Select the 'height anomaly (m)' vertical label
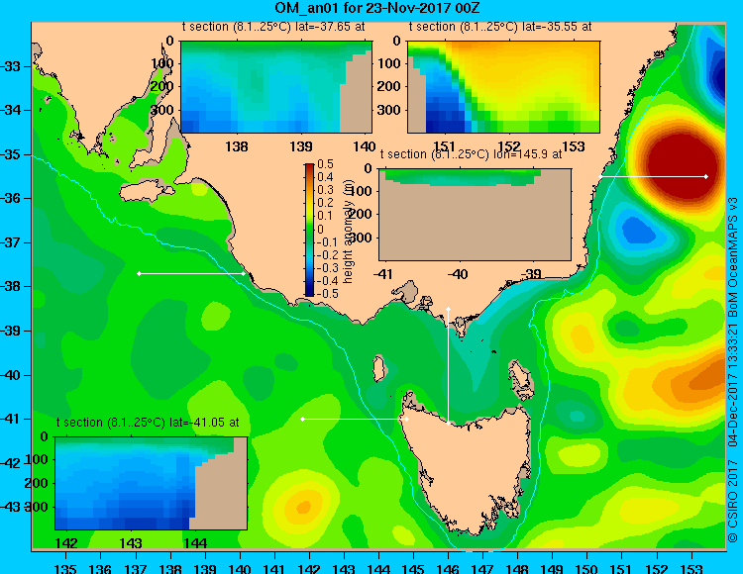Screen dimensions: 743x574 point(348,232)
